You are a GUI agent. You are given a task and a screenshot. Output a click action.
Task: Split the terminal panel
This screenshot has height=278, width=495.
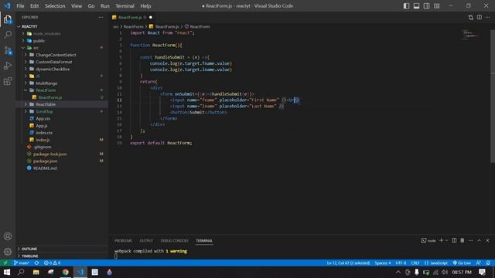tap(454, 240)
